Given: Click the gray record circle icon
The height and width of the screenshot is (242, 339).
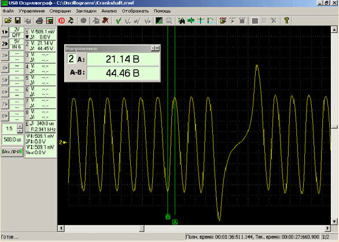Looking at the screenshot, I should click(x=83, y=21).
